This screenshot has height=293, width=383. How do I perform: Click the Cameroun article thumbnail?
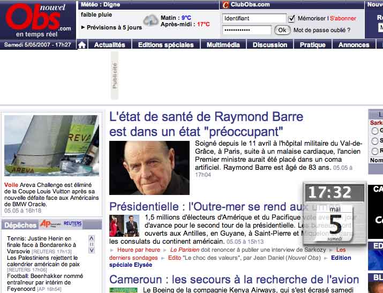click(123, 290)
